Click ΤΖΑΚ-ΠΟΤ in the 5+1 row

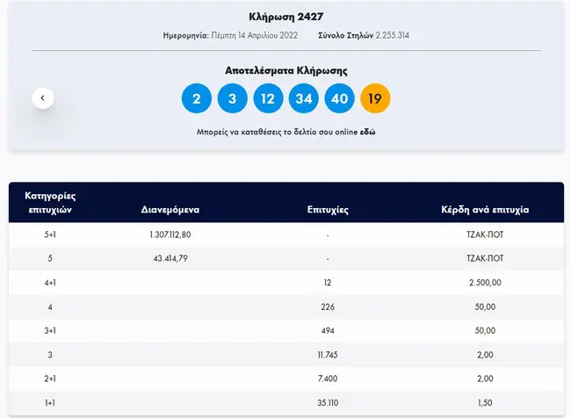coord(486,235)
